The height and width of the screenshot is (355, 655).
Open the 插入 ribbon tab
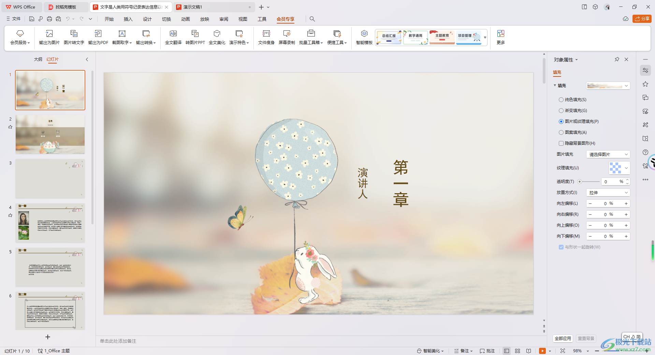pos(128,19)
